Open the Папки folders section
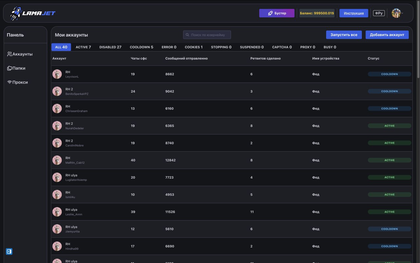The image size is (420, 263). click(x=16, y=68)
